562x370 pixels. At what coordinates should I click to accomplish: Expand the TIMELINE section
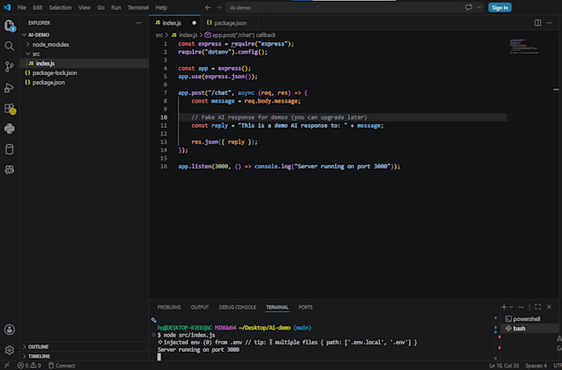(x=84, y=356)
